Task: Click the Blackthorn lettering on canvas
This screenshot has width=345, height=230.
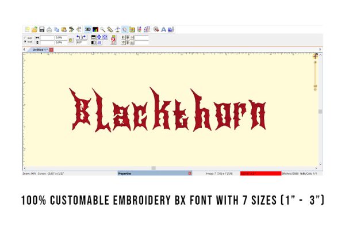Action: click(x=167, y=110)
